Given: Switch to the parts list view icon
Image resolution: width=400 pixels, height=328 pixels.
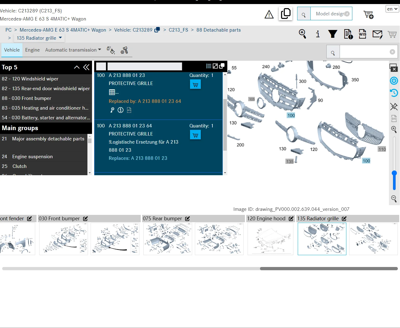Looking at the screenshot, I should 209,66.
